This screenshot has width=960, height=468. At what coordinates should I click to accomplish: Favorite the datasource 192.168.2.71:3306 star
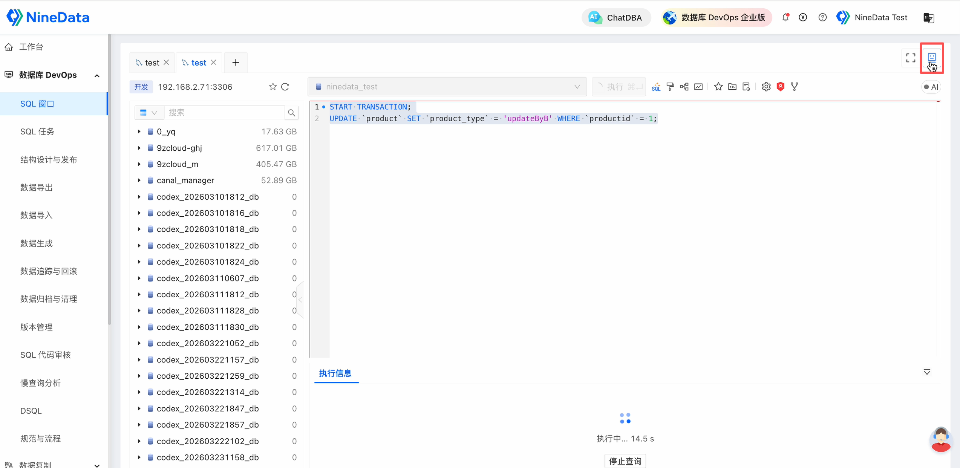(x=273, y=87)
